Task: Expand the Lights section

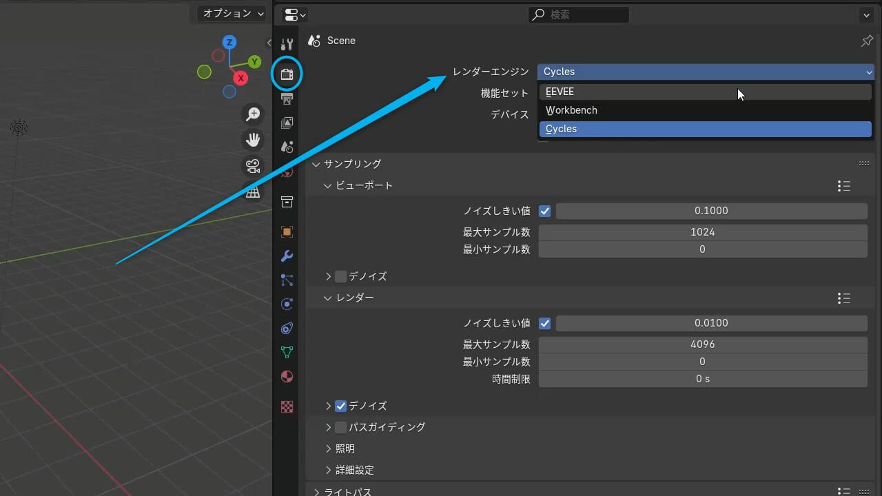Action: 345,448
